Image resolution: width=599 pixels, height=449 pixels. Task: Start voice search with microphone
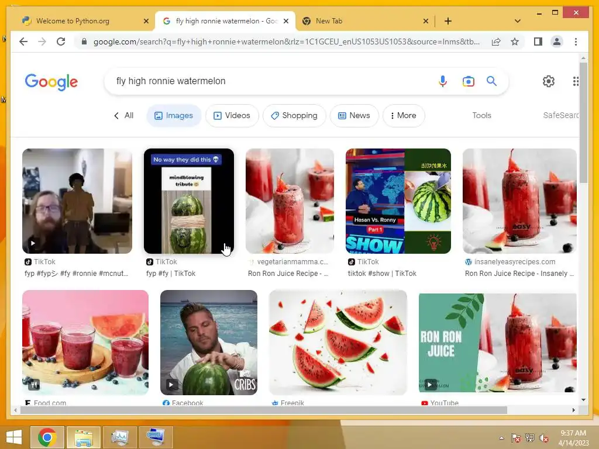442,81
